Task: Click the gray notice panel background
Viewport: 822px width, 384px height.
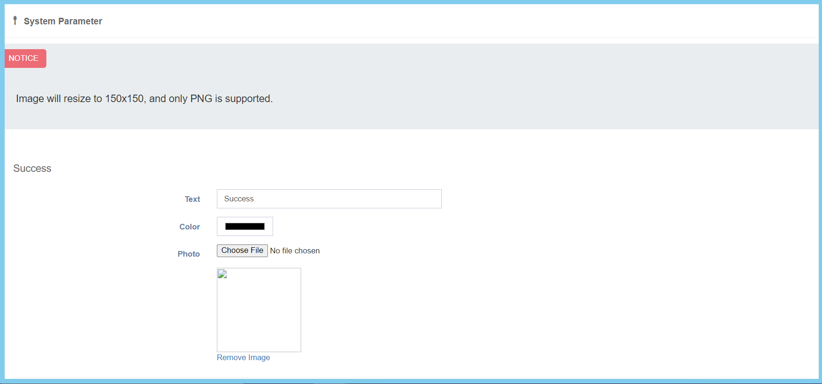Action: 515,84
